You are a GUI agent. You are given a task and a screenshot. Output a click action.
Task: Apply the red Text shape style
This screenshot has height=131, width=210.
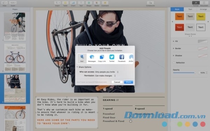[180, 27]
